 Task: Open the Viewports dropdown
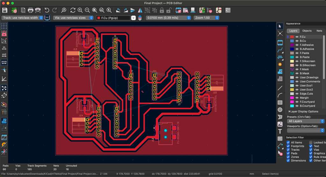(306, 130)
